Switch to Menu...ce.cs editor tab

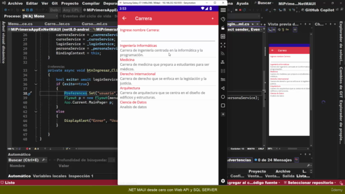[20, 24]
